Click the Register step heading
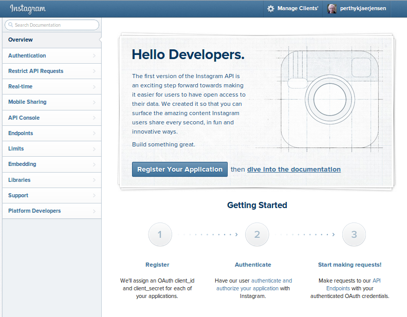Screen dimensions: 407x317 157,265
